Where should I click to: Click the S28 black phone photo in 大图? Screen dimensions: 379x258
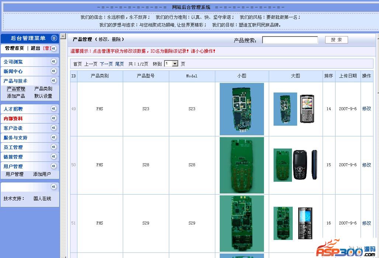pos(300,165)
